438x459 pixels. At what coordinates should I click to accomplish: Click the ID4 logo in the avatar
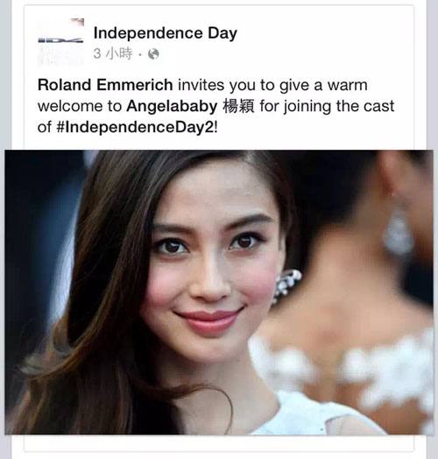coord(60,40)
